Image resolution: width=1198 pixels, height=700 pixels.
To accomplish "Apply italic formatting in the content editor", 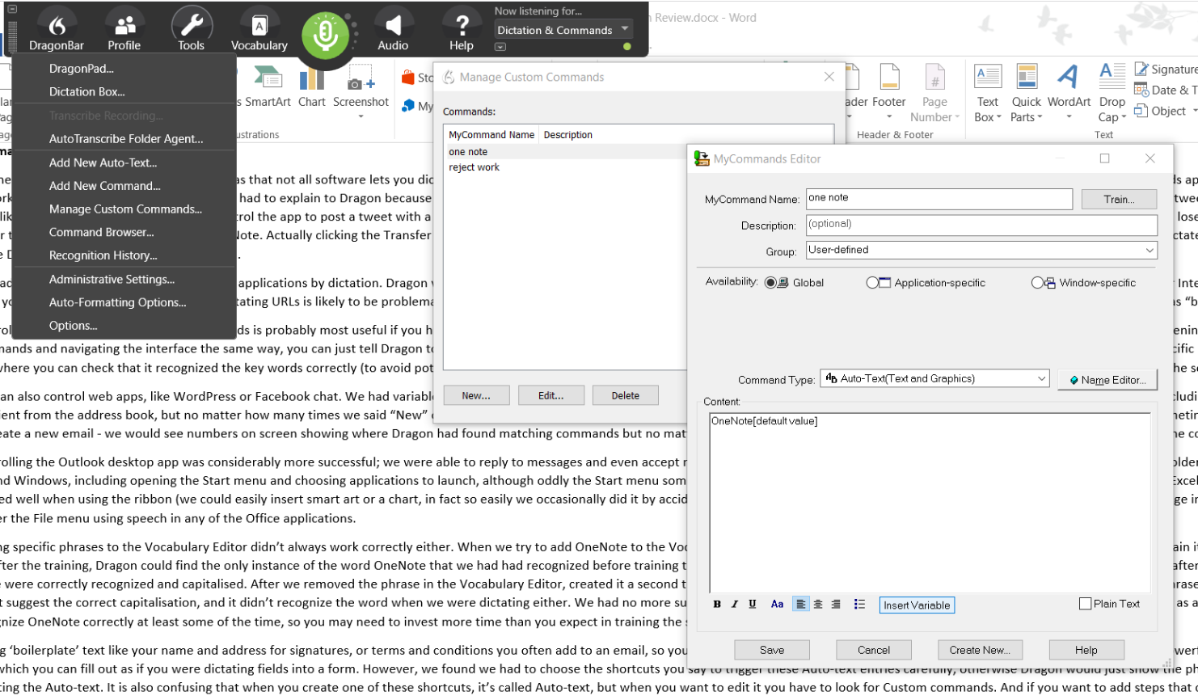I will click(x=735, y=605).
